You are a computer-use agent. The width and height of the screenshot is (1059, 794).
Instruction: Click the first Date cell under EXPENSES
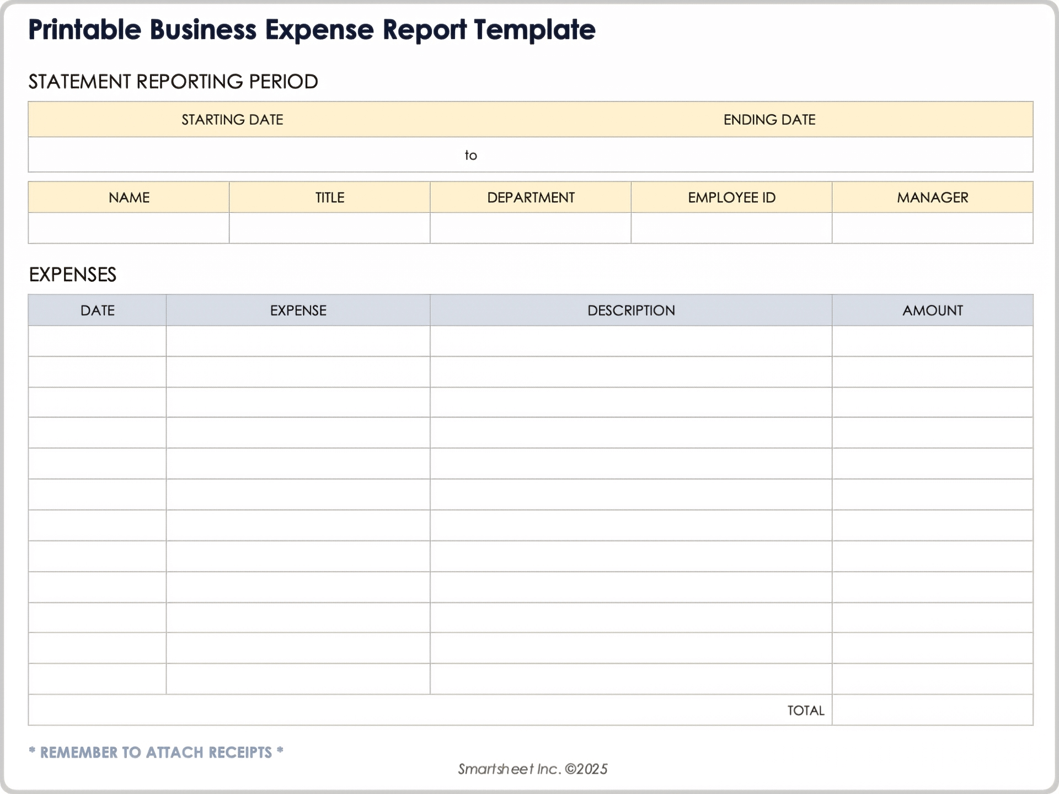(97, 342)
